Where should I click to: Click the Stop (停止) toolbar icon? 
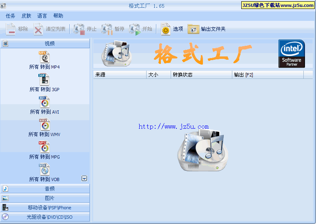click(79, 29)
